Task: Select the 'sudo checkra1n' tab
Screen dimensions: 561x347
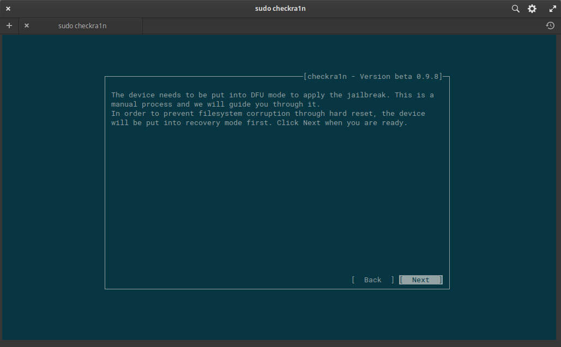Action: point(82,26)
